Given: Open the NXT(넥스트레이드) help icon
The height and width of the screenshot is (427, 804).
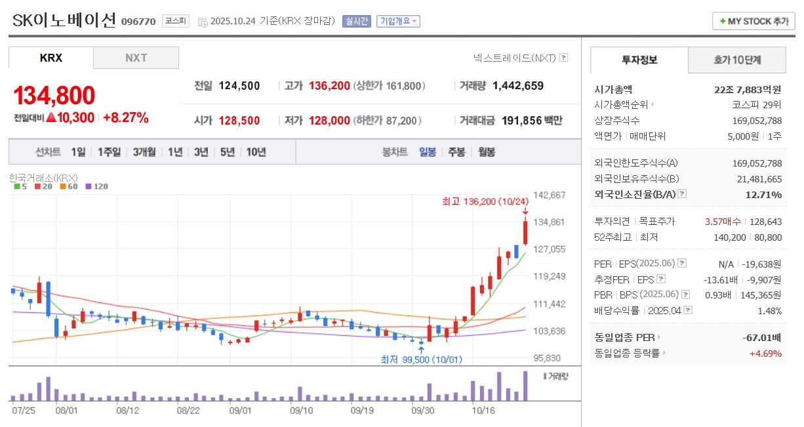Looking at the screenshot, I should tap(563, 58).
